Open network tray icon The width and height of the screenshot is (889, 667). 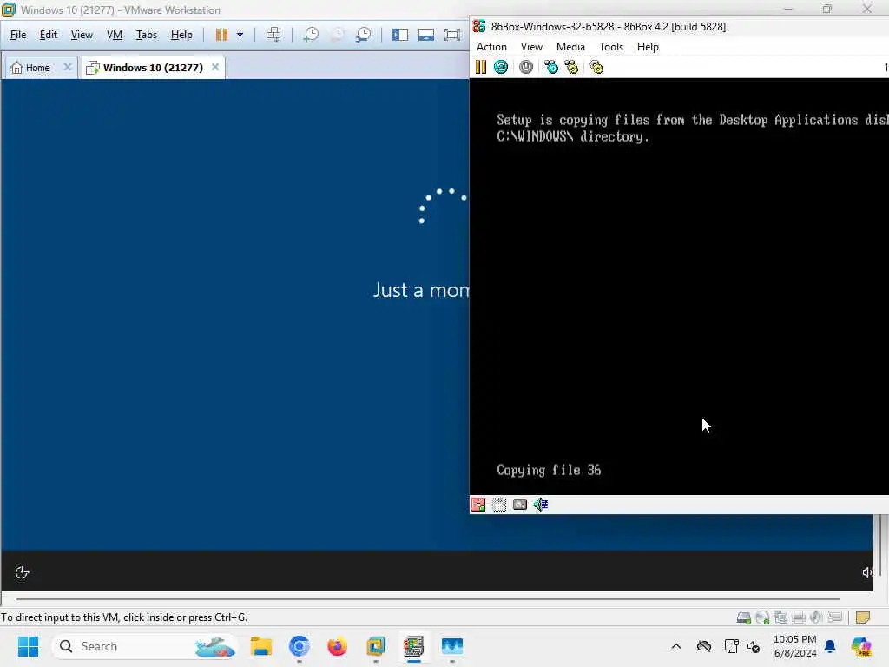[x=731, y=646]
